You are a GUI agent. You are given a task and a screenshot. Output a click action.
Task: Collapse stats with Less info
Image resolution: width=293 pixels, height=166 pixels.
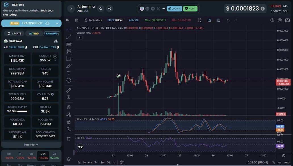coord(31,145)
